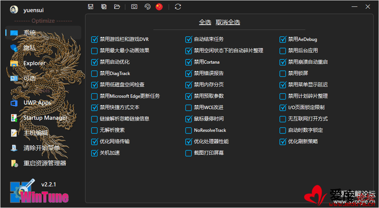Click the refresh arrows icon

tap(178, 6)
